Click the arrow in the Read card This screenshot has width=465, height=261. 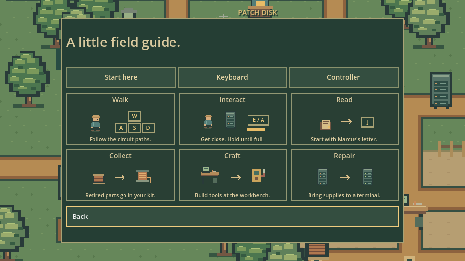[346, 122]
